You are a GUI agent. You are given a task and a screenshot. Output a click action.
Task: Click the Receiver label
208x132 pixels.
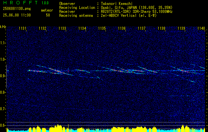tap(67, 12)
